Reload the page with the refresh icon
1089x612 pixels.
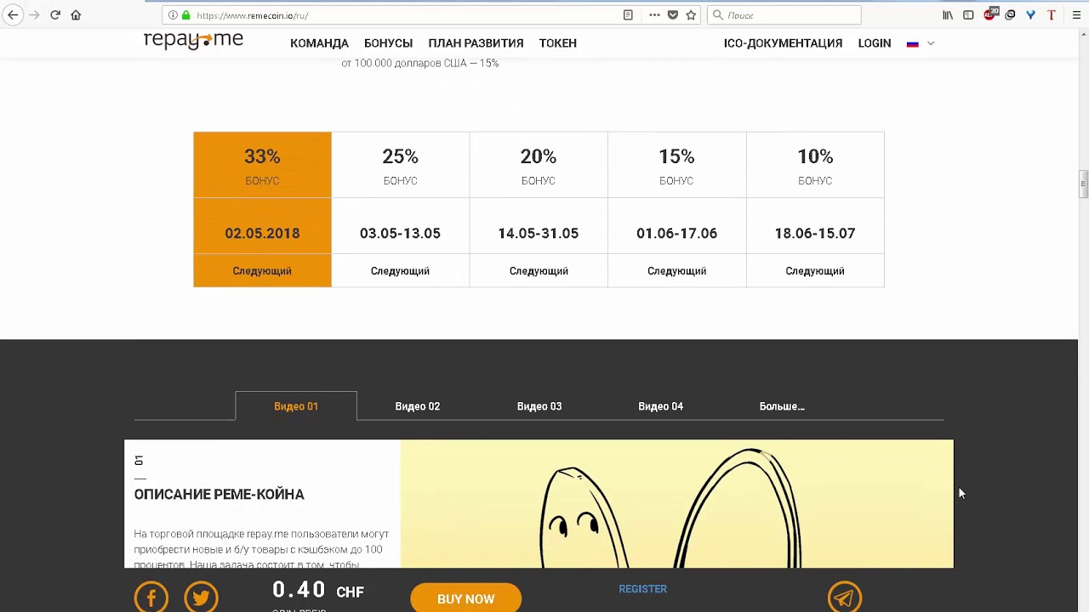(55, 15)
